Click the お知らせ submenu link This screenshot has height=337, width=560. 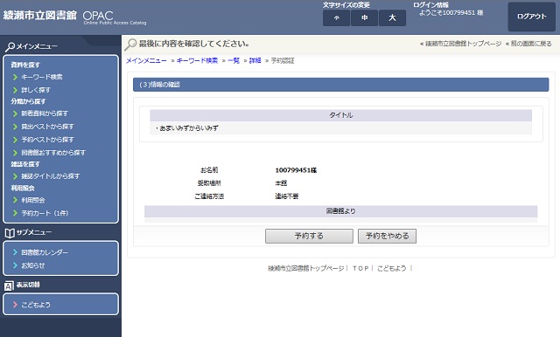click(33, 265)
